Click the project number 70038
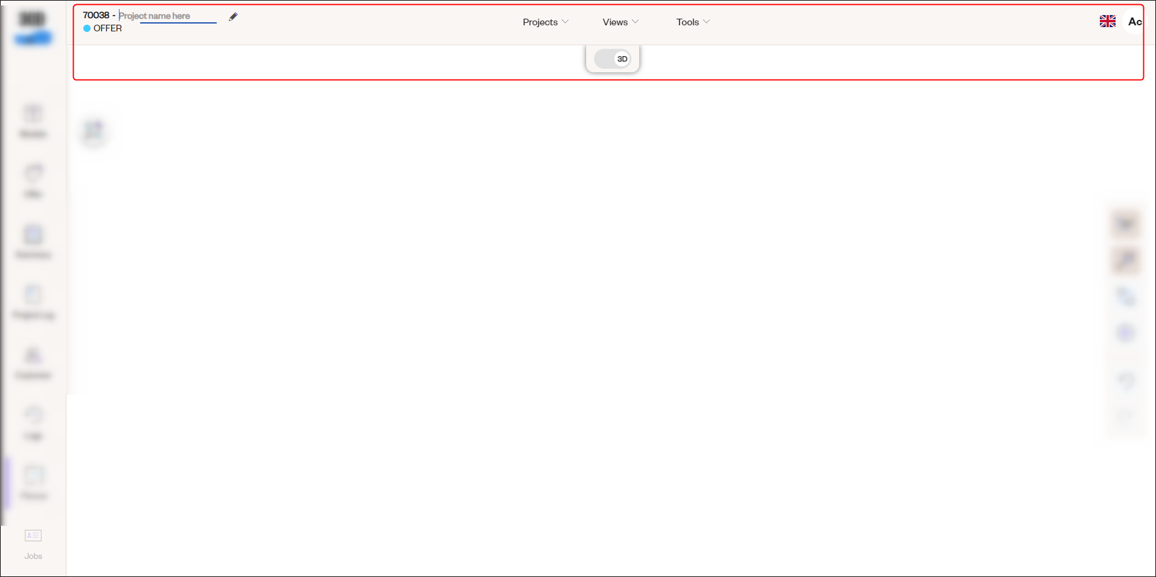The height and width of the screenshot is (577, 1156). pyautogui.click(x=96, y=15)
